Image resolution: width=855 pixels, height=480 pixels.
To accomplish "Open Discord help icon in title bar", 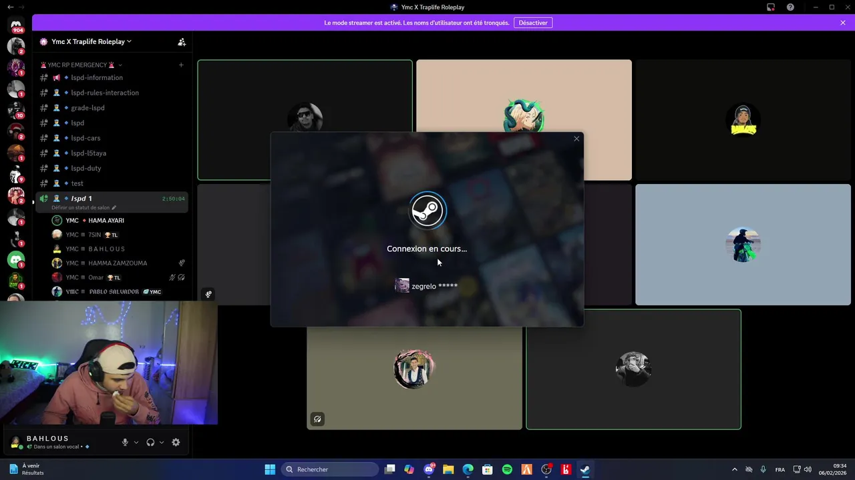I will 790,7.
